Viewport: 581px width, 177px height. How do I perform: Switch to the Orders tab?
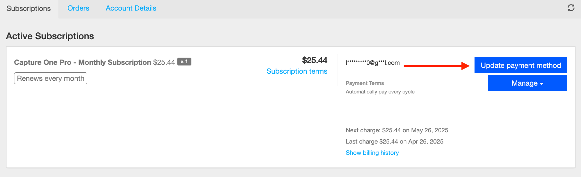click(x=78, y=8)
